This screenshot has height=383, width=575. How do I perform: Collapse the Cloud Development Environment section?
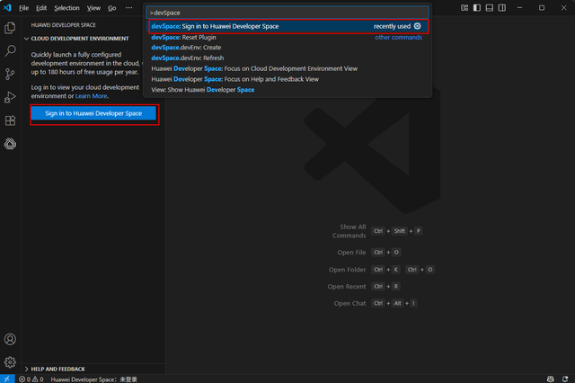tap(27, 39)
